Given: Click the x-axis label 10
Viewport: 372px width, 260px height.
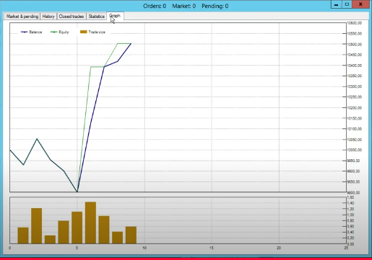Looking at the screenshot, I should 144,248.
